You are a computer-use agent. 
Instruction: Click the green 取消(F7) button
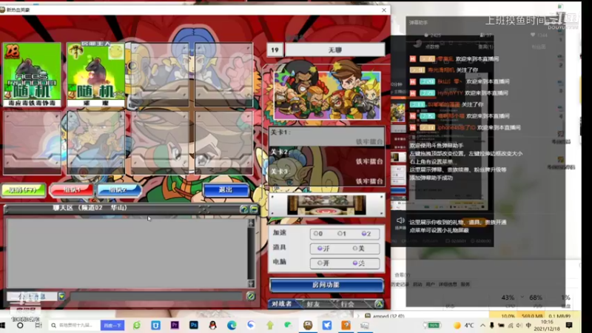pyautogui.click(x=24, y=190)
